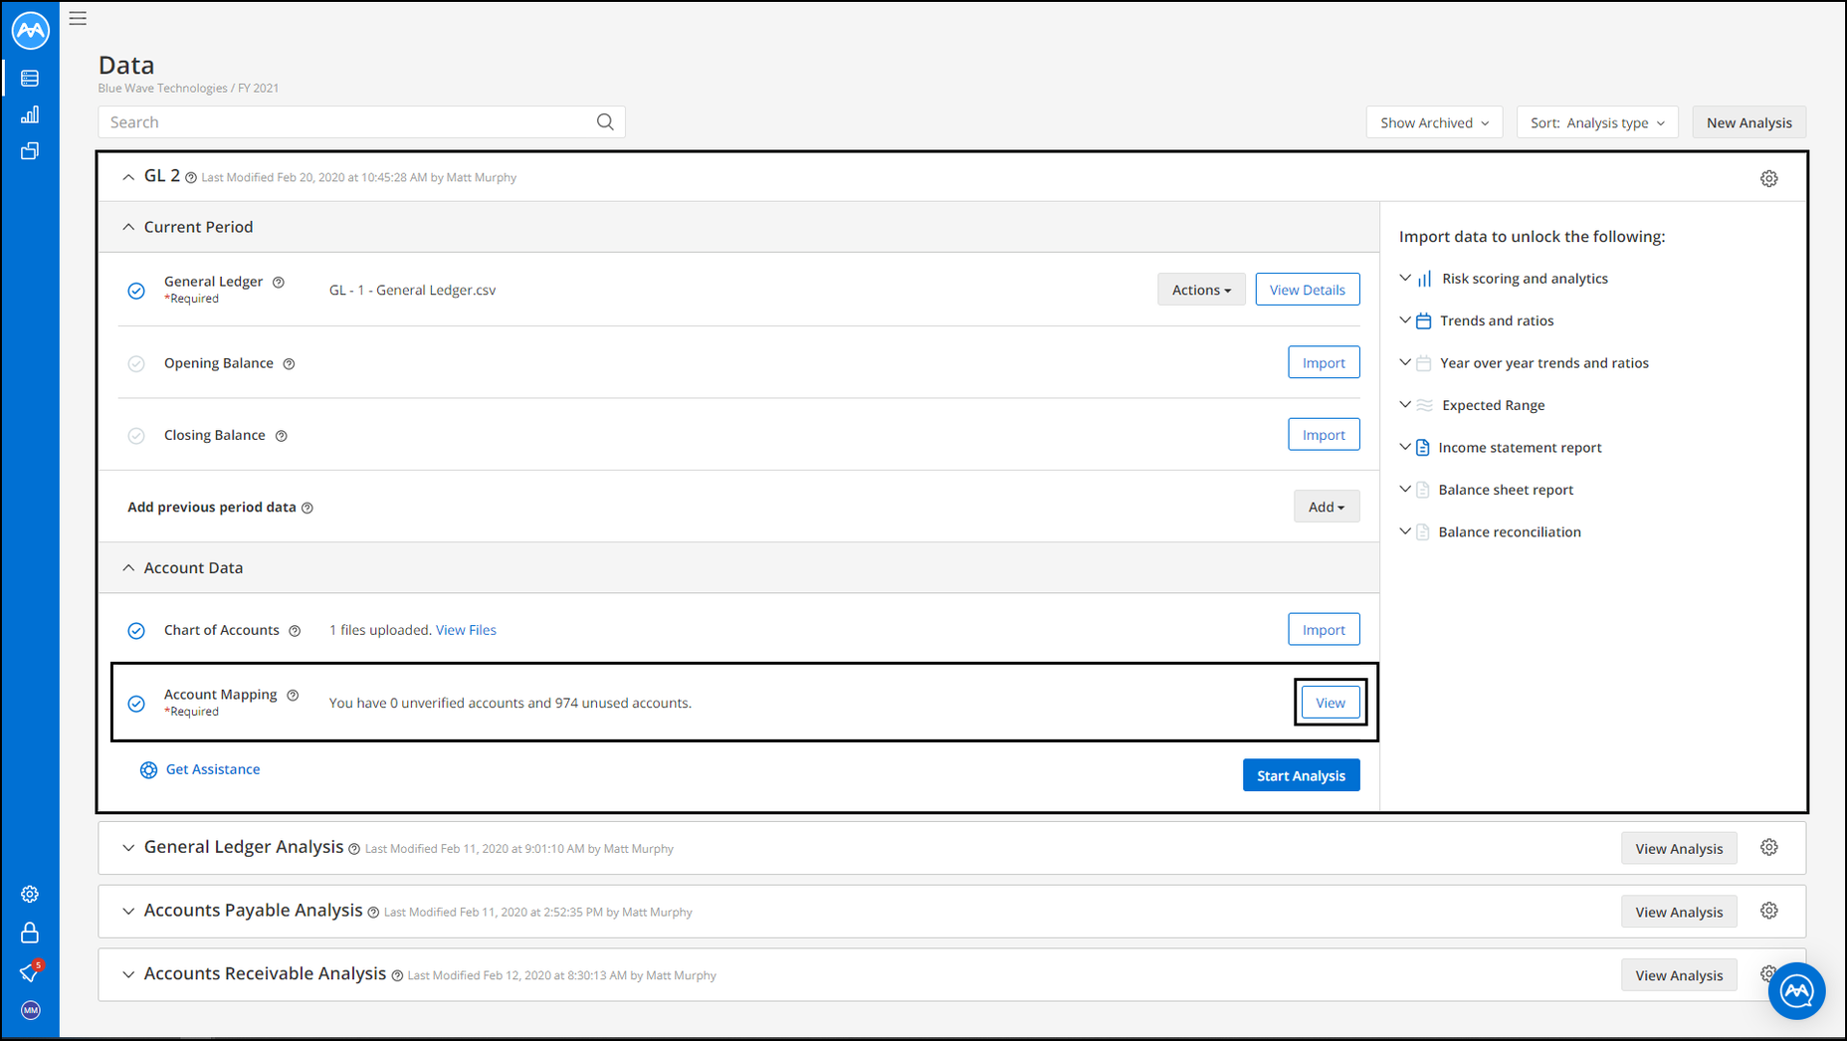Screen dimensions: 1847x1041
Task: View Analysis for Accounts Payable Analysis
Action: click(x=1679, y=912)
